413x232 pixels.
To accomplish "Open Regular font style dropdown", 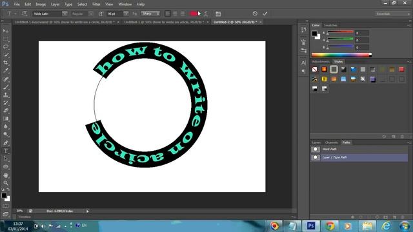I will (x=91, y=14).
